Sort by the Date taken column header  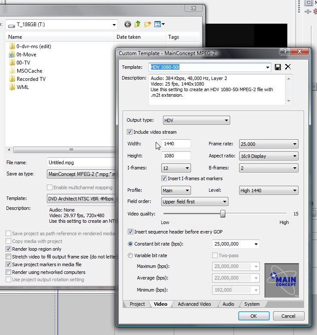[x=140, y=37]
